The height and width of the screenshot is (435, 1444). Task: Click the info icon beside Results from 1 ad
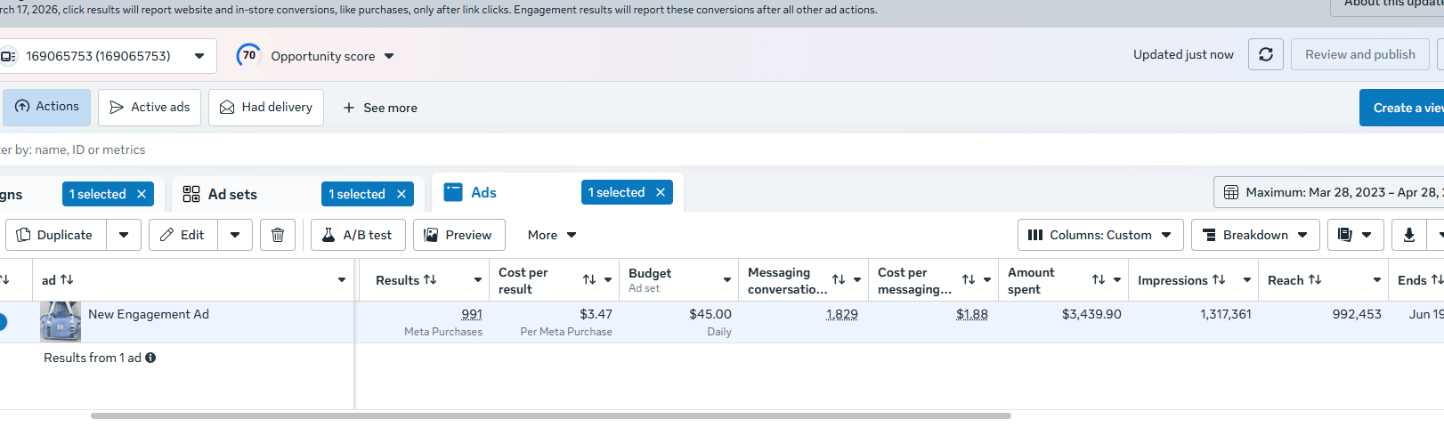click(150, 358)
